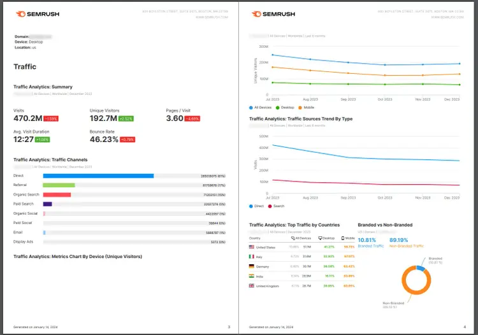478x335 pixels.
Task: Click the Paid Search channel label
Action: click(x=24, y=204)
